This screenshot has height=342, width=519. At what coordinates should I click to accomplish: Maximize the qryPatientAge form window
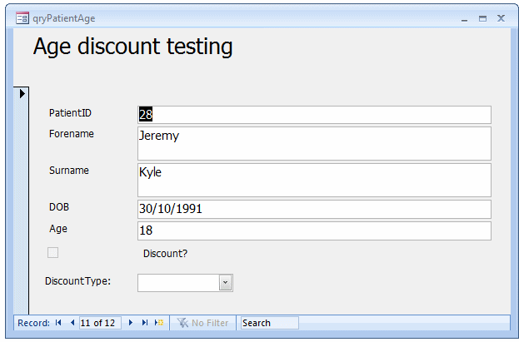(x=482, y=17)
